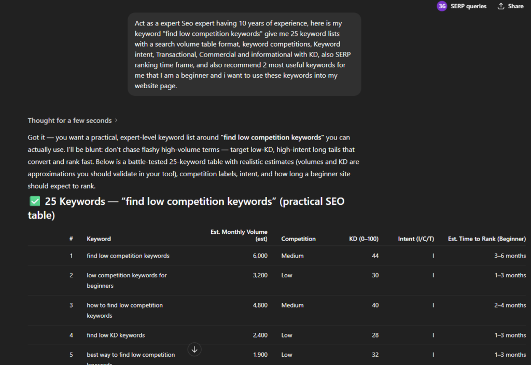Select the purple 36 counter circle
531x365 pixels.
441,6
